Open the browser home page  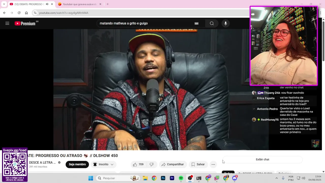pyautogui.click(x=26, y=13)
